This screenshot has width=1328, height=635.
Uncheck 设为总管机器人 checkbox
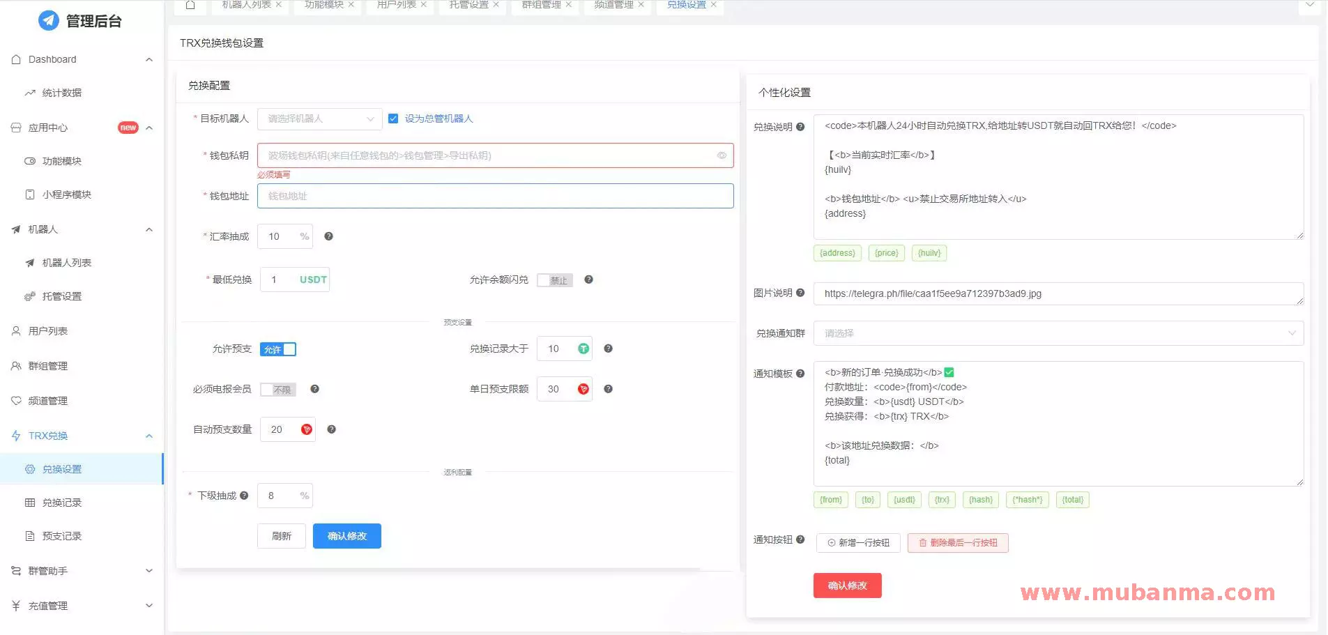click(x=393, y=118)
